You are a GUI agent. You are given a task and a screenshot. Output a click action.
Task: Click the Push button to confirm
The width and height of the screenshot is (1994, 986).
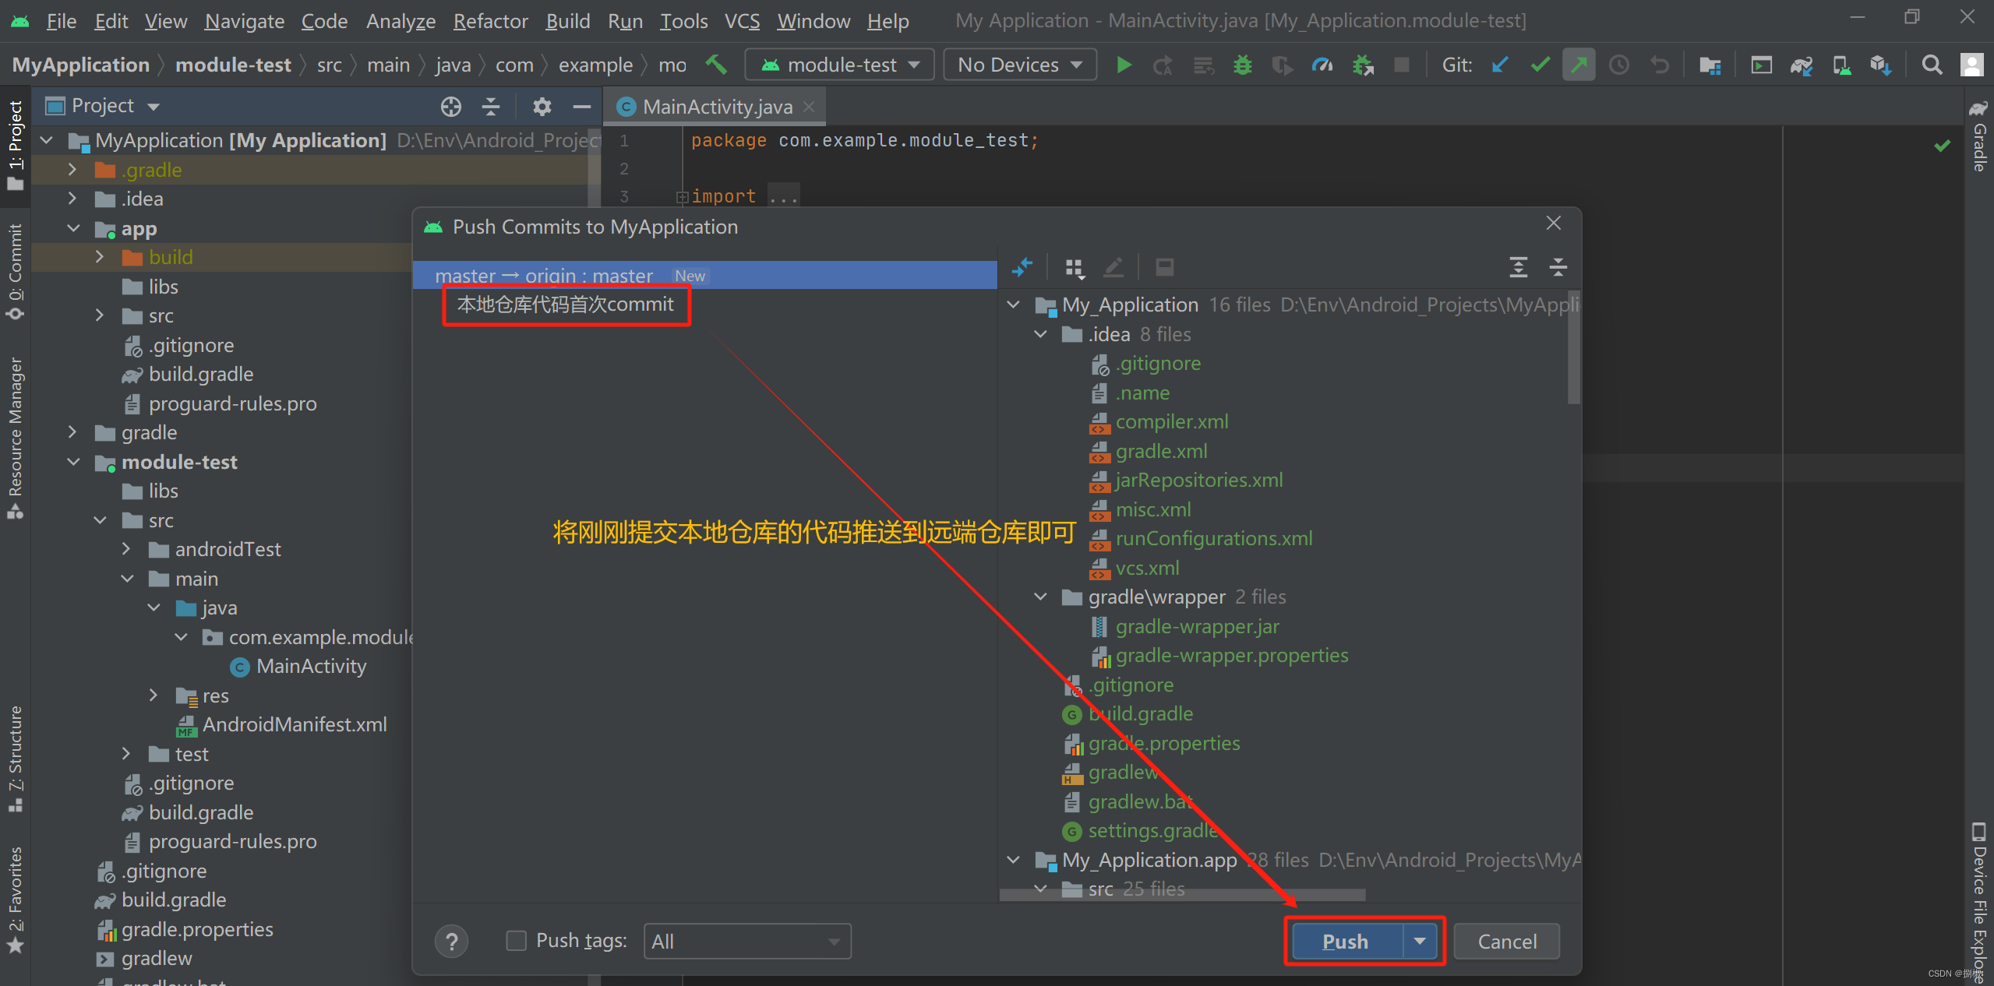click(x=1346, y=942)
